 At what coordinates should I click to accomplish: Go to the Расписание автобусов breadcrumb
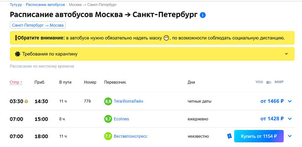tap(45, 5)
